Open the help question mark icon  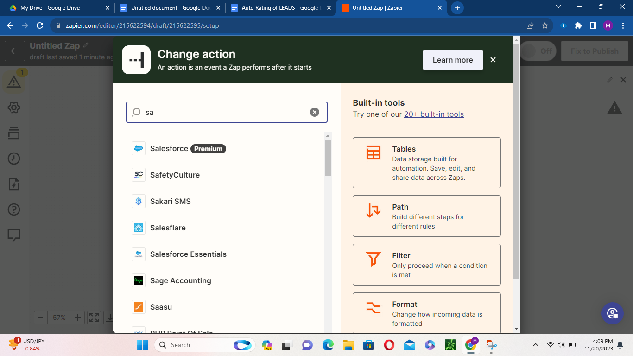click(14, 210)
